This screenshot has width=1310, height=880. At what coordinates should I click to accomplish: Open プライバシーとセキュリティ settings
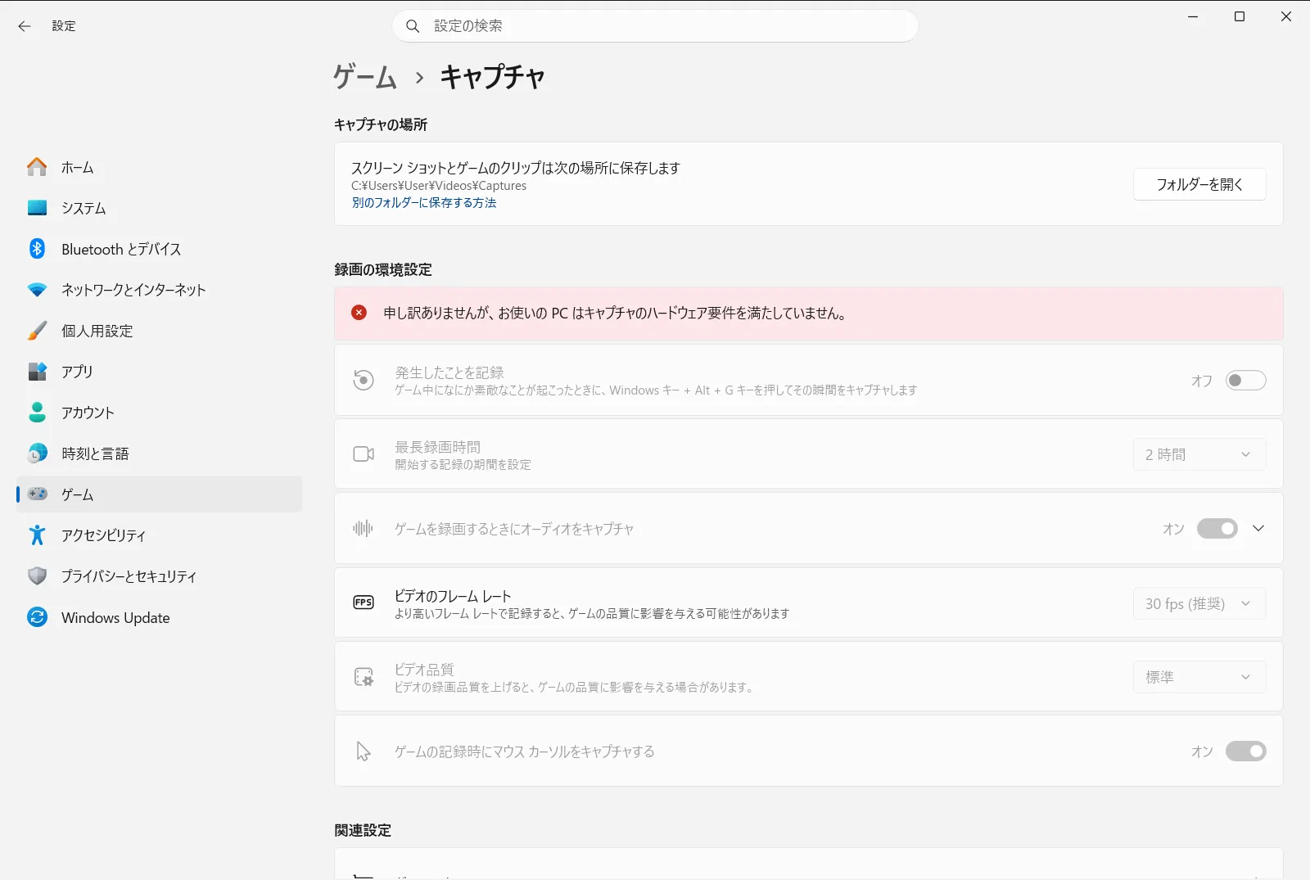click(x=160, y=576)
